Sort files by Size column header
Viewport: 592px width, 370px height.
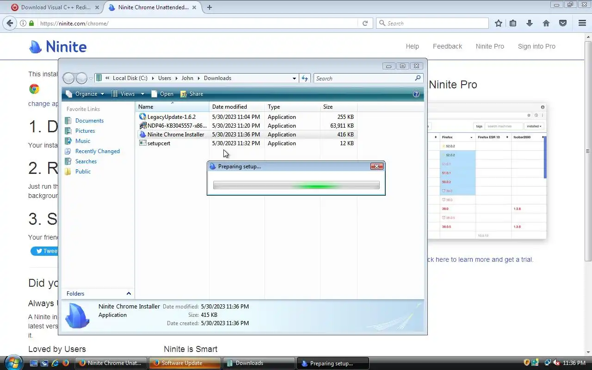coord(339,107)
